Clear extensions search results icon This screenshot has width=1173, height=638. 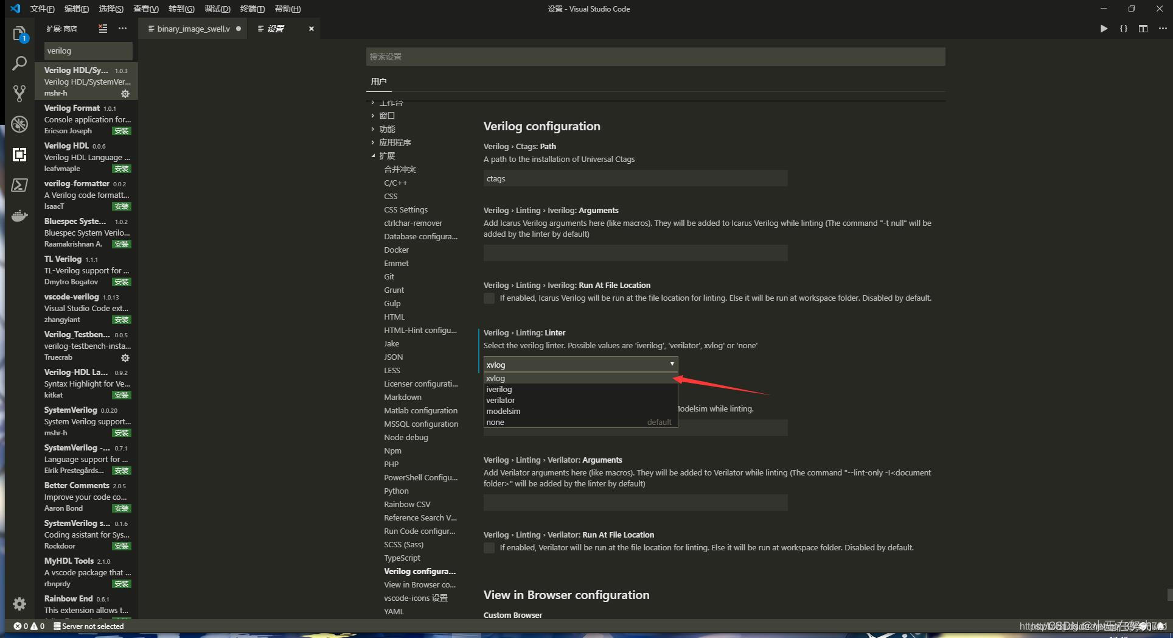pyautogui.click(x=103, y=29)
